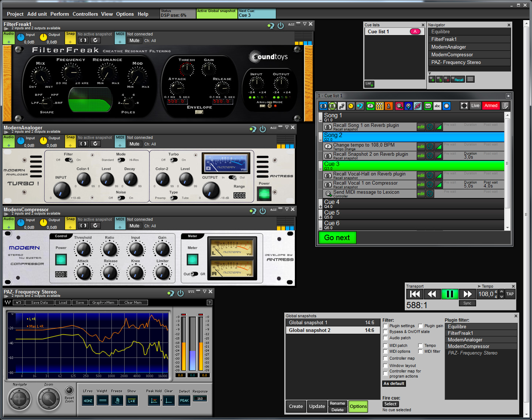532x420 pixels.
Task: Click the As default button
Action: pyautogui.click(x=394, y=383)
